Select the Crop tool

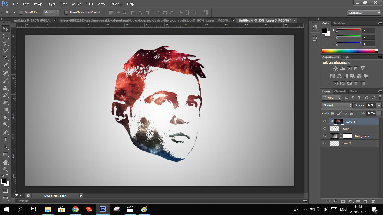tap(5, 58)
